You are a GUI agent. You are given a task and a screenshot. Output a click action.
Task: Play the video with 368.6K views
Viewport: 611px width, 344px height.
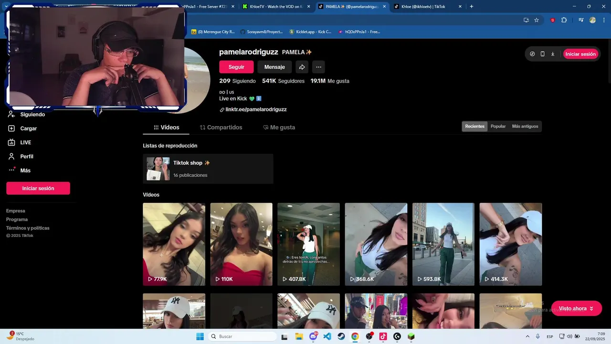click(376, 244)
